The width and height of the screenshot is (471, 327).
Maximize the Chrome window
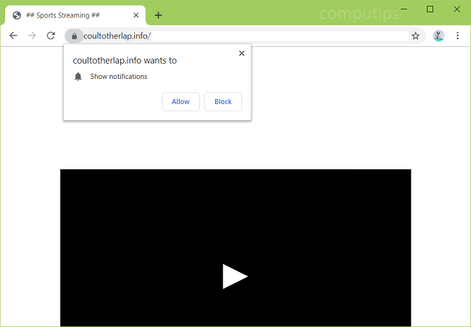coord(430,9)
